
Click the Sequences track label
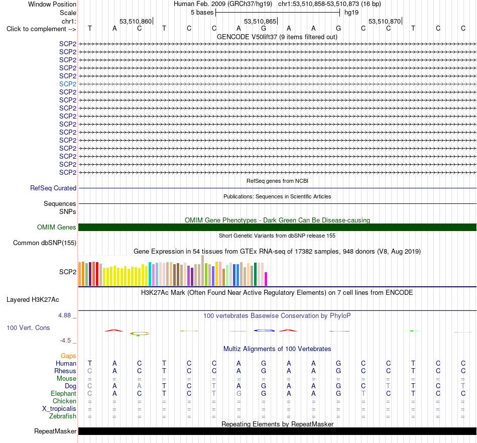[60, 203]
